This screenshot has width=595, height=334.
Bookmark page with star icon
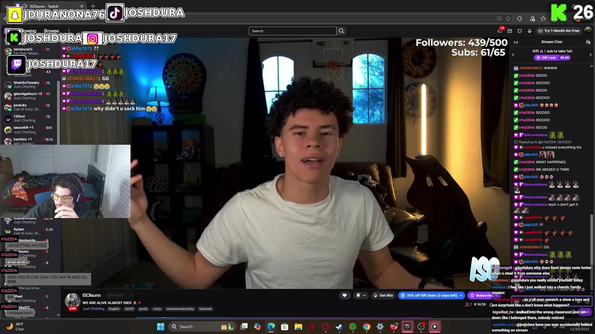(x=509, y=19)
